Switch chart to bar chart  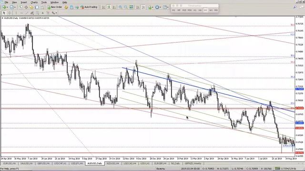[x=103, y=7]
